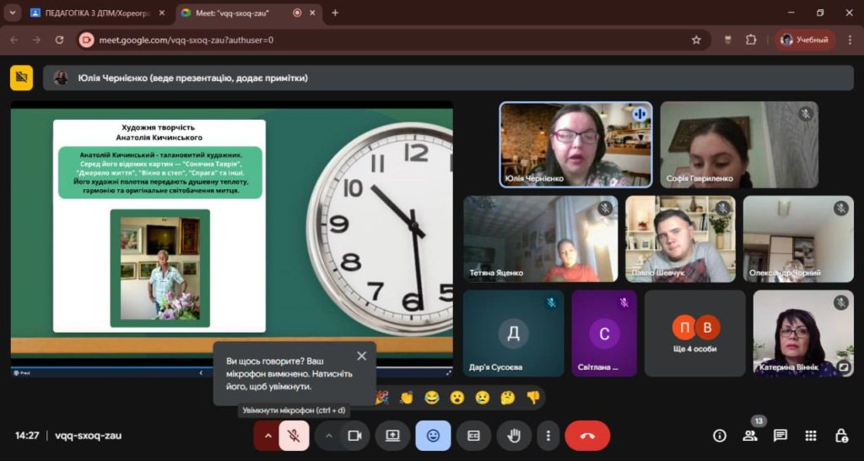Click the emoji reactions button
This screenshot has height=461, width=864.
(433, 436)
